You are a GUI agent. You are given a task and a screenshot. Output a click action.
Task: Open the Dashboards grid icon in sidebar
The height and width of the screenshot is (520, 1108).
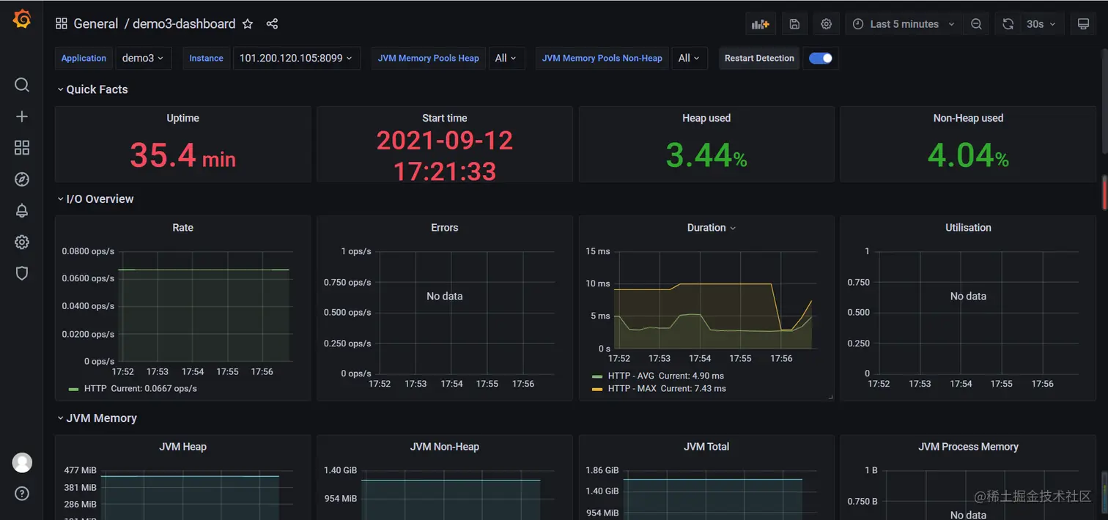[x=22, y=148]
